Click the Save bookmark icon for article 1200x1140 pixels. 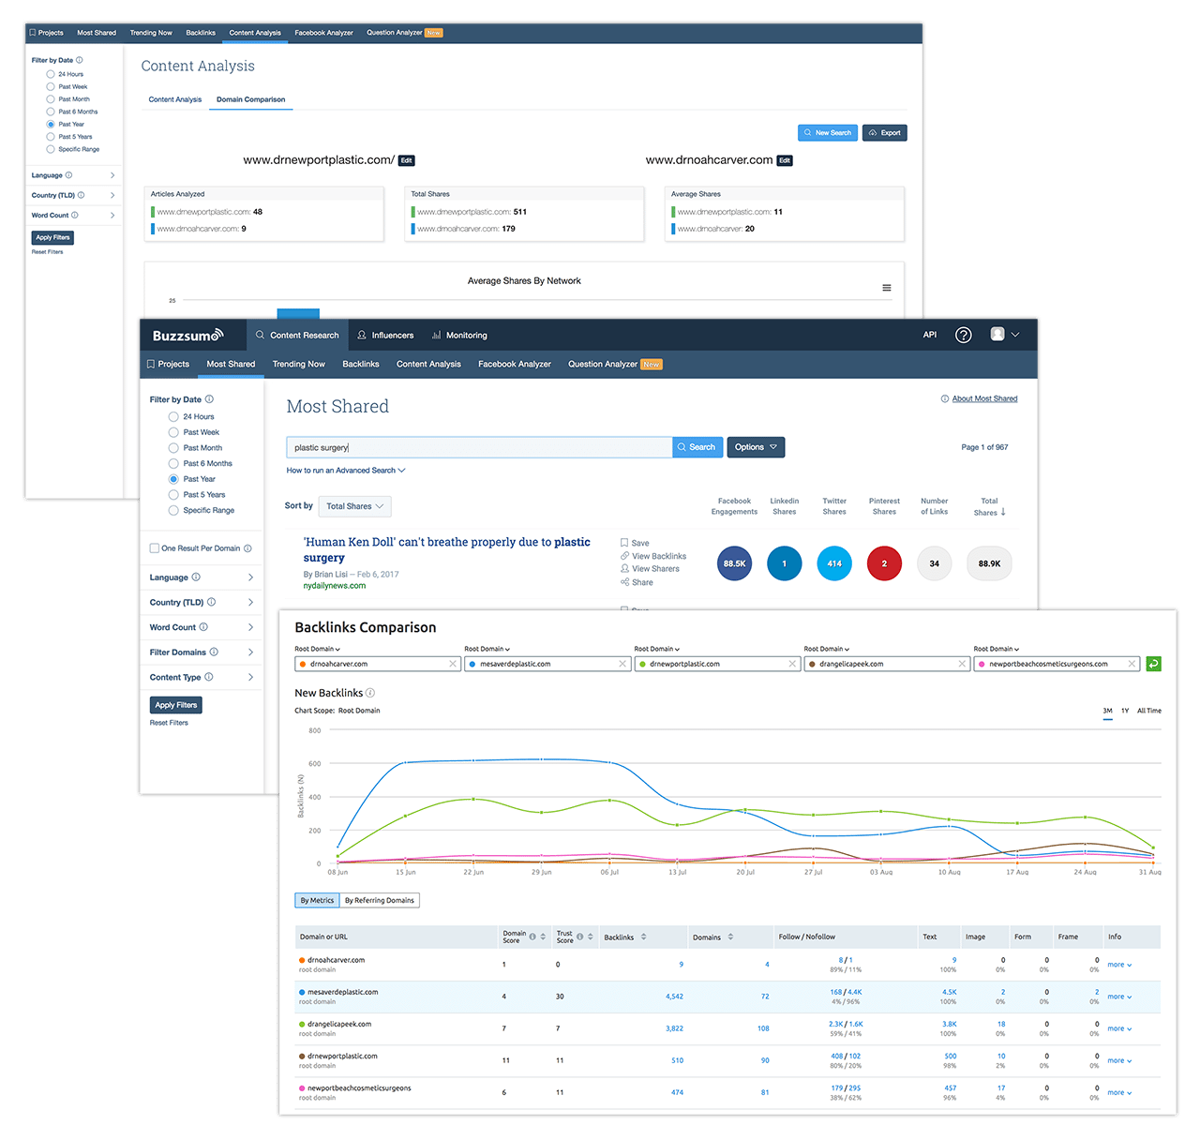pos(624,543)
